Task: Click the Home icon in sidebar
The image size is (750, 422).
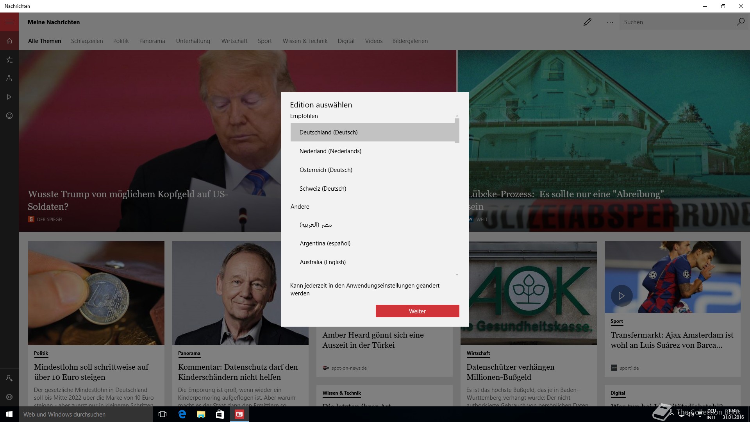Action: (9, 41)
